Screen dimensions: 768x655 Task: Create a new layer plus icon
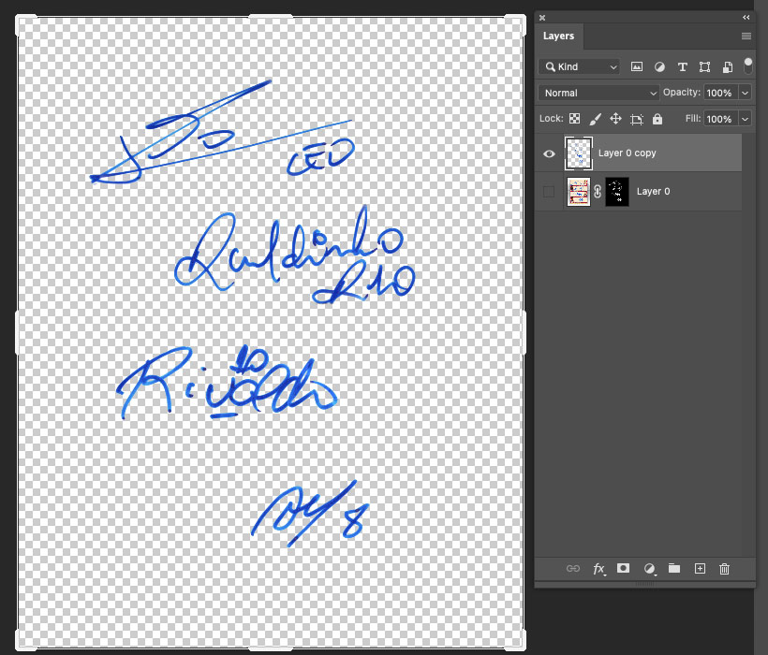coord(700,568)
